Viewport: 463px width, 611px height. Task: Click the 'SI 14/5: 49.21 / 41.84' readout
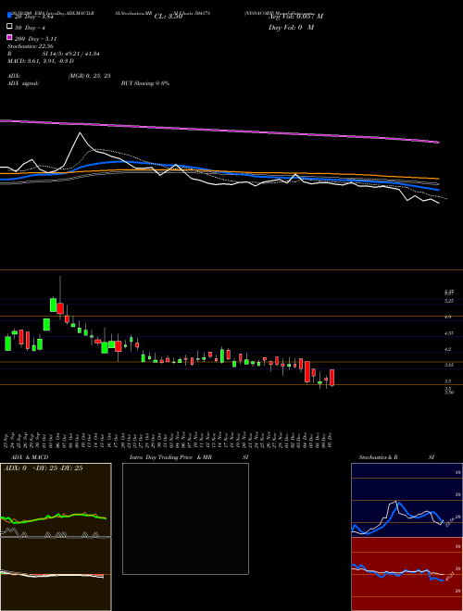pyautogui.click(x=70, y=54)
